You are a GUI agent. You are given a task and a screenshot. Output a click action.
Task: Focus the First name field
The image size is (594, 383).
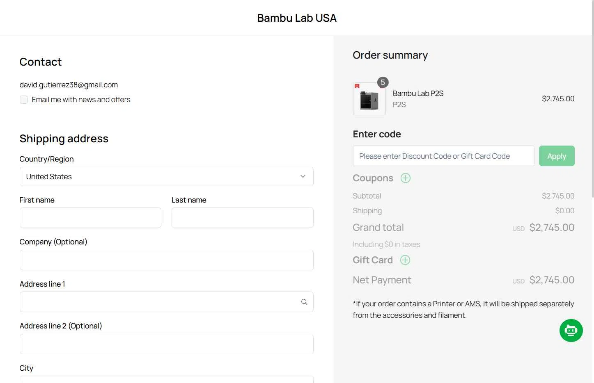click(90, 218)
